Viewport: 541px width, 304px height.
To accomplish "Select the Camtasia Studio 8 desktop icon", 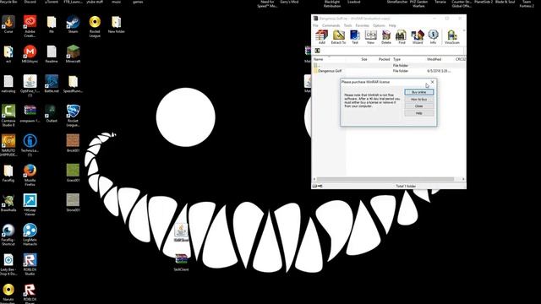I will tap(8, 116).
